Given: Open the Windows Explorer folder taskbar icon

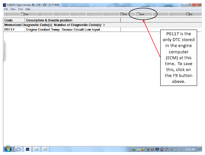Looking at the screenshot, I should point(36,149).
